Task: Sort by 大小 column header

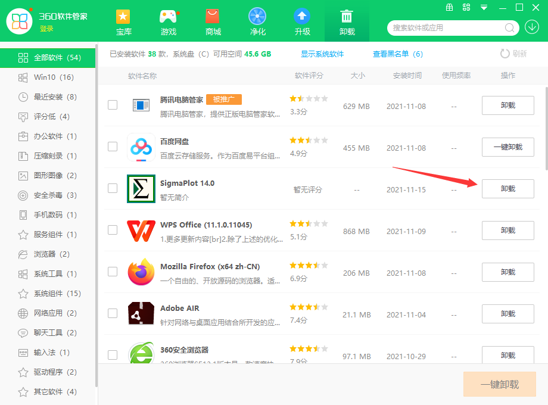Action: point(358,76)
